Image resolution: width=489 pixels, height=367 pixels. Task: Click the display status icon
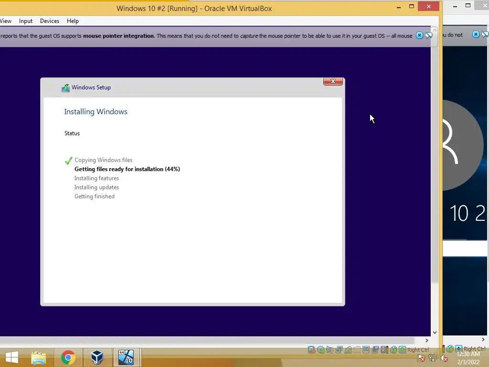pyautogui.click(x=366, y=349)
